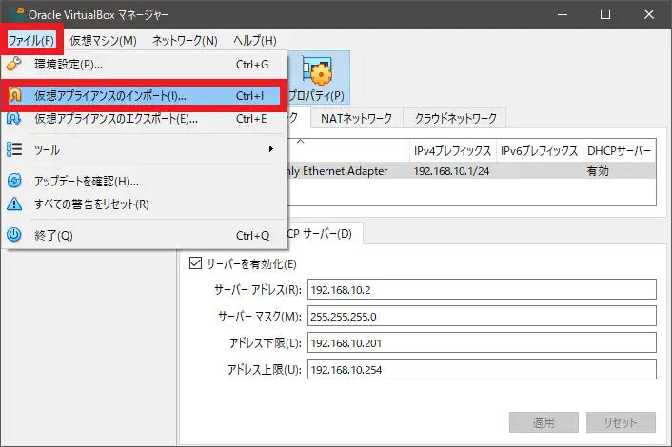Click the Apply button
Viewport: 672px width, 447px height.
click(544, 423)
